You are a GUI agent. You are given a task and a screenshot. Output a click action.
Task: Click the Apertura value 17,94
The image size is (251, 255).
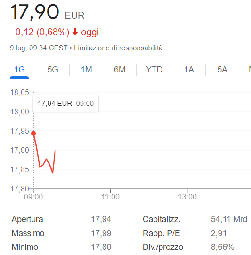tap(101, 219)
